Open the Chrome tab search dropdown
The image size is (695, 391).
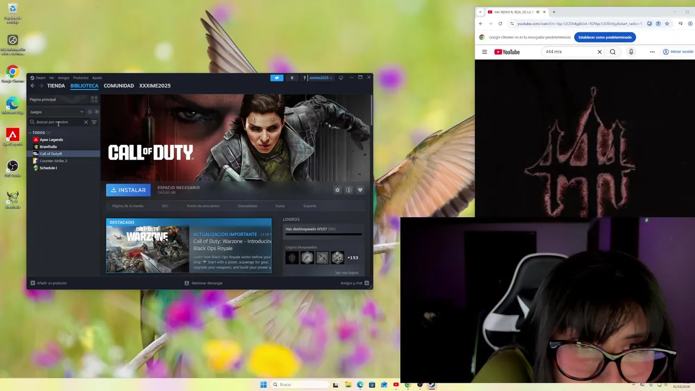point(480,12)
